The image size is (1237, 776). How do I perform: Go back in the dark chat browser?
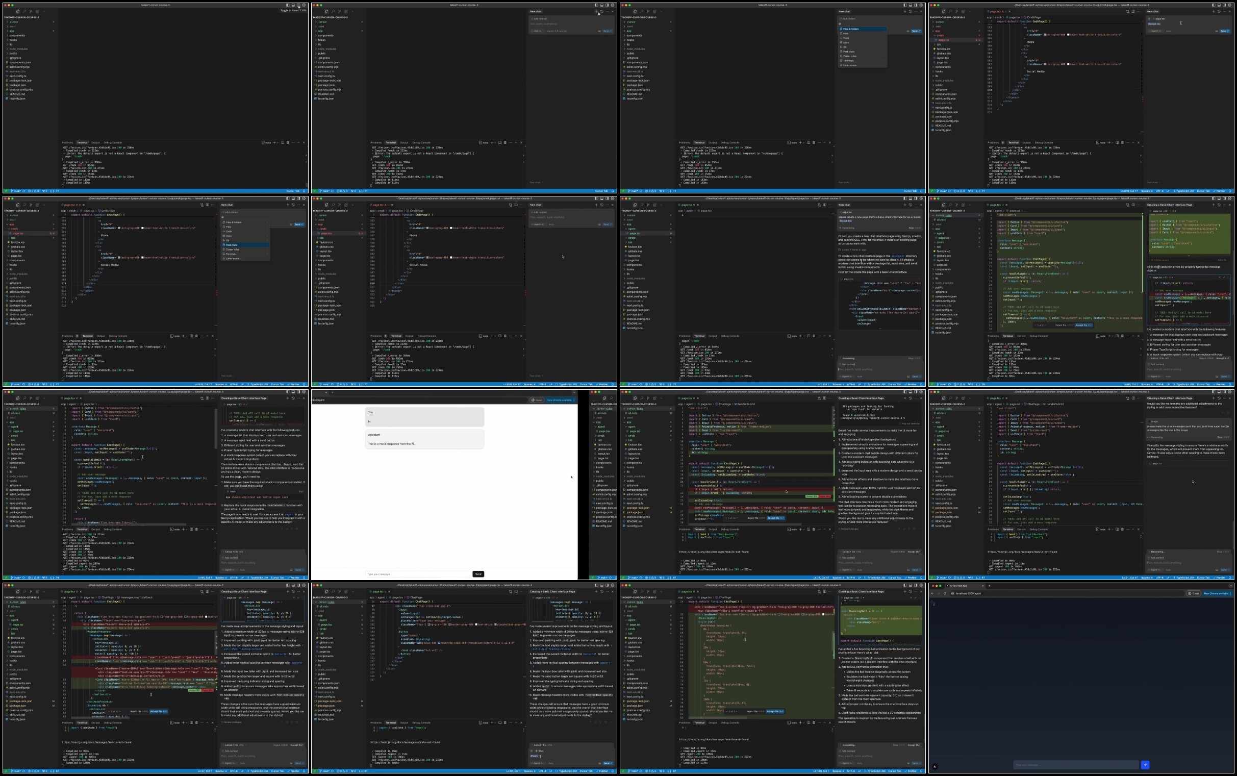[932, 594]
